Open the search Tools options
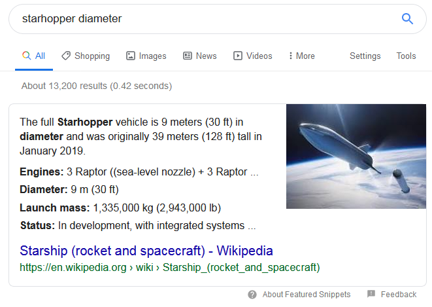 pyautogui.click(x=406, y=56)
